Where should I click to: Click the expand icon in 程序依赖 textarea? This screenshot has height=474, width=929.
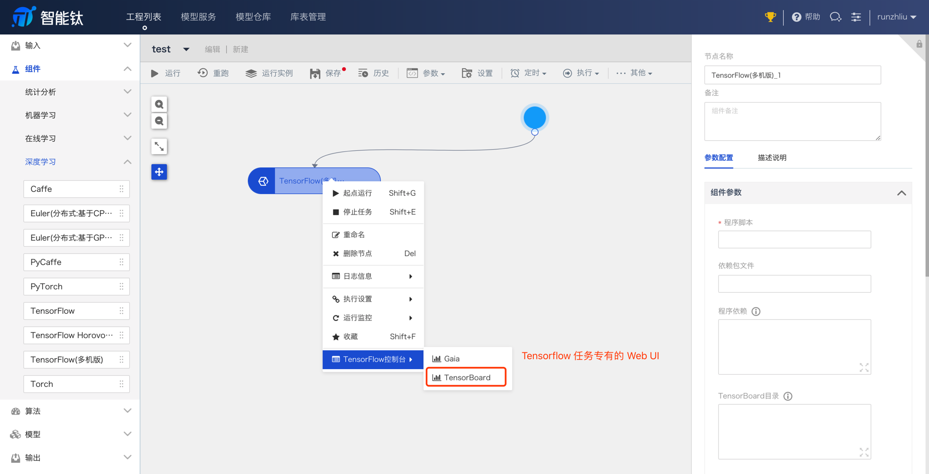864,368
